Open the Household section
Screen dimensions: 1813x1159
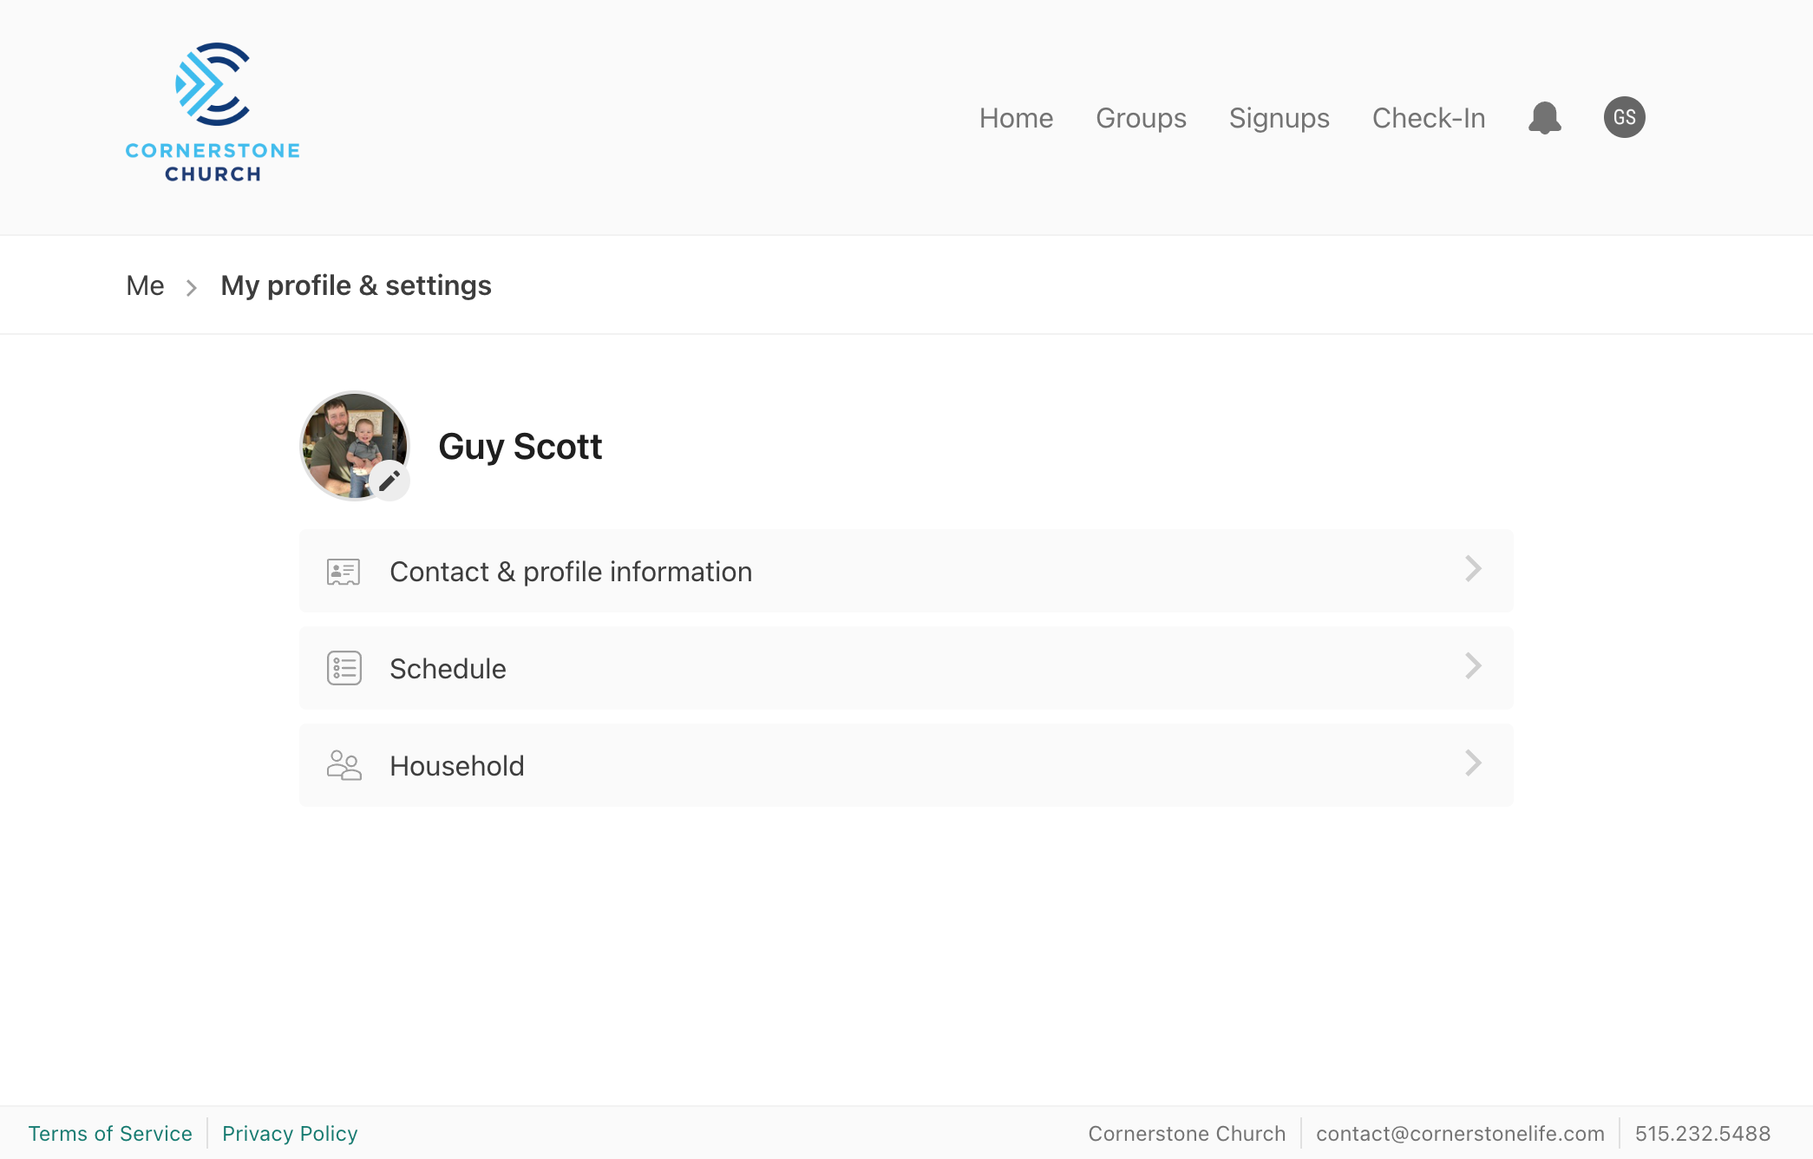[906, 765]
